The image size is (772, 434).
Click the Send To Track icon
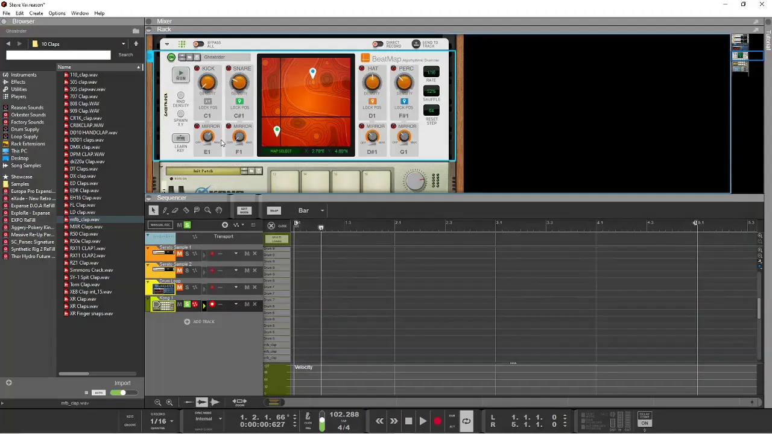(416, 44)
